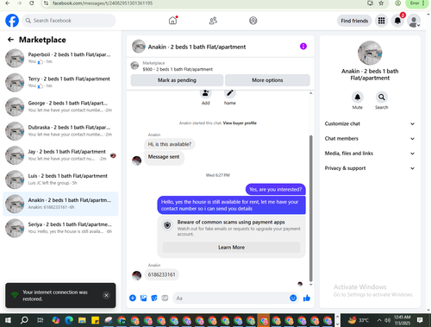Open the Marketplace listing $900 banner
This screenshot has width=431, height=327.
pos(221,66)
